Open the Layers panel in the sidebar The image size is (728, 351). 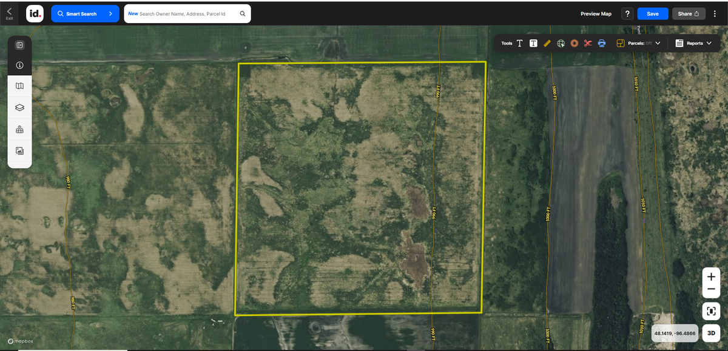click(x=19, y=107)
